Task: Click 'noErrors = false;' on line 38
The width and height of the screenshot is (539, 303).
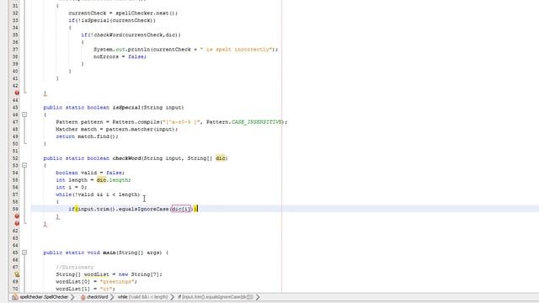Action: coord(120,56)
